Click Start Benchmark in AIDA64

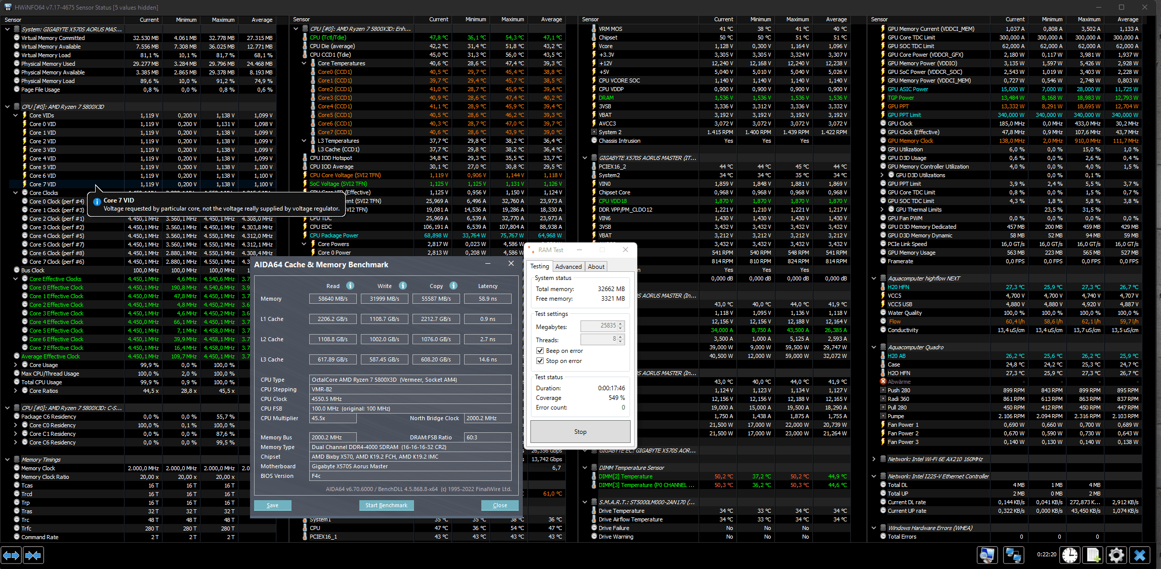tap(386, 505)
